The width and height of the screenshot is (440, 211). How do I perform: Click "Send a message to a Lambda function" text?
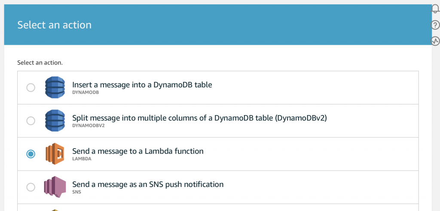click(x=138, y=151)
